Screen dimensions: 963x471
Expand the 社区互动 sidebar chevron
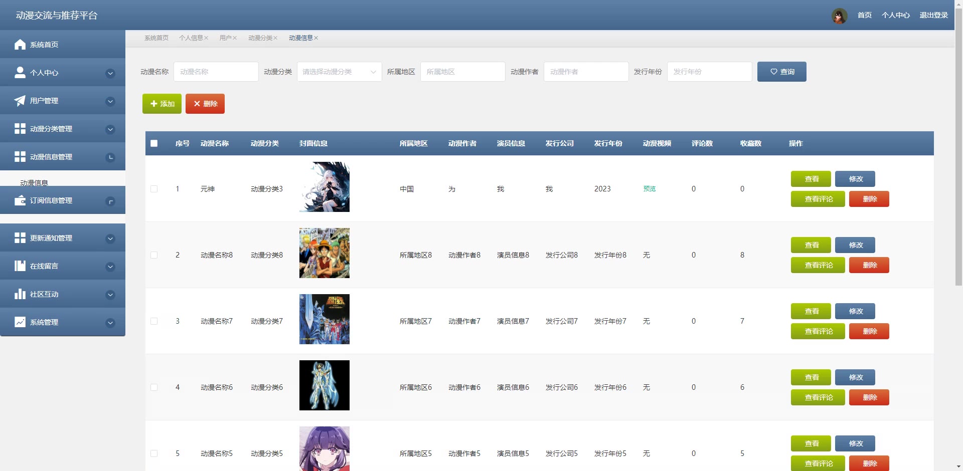coord(110,295)
